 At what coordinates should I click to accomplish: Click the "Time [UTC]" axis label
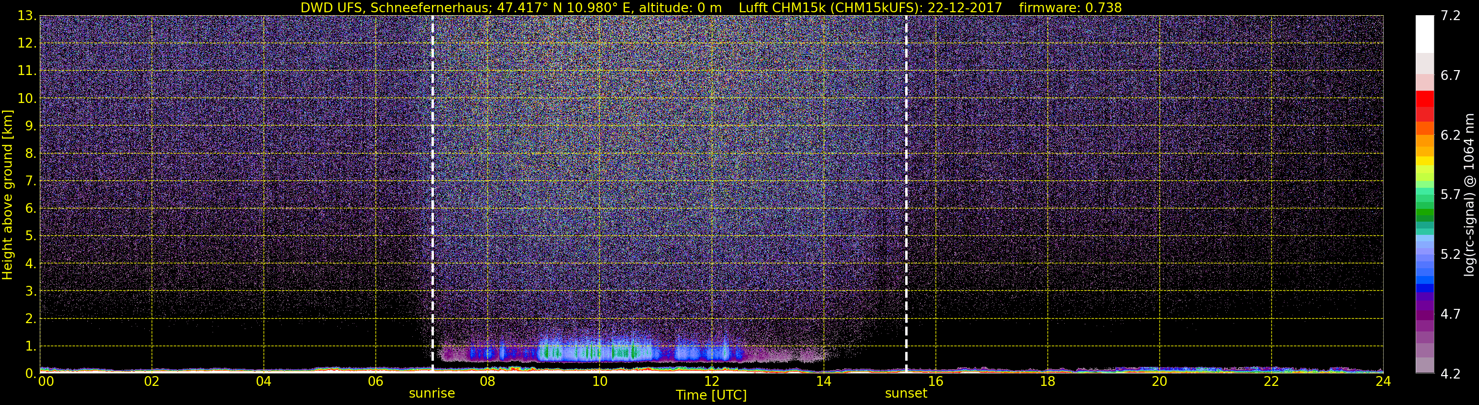click(711, 395)
